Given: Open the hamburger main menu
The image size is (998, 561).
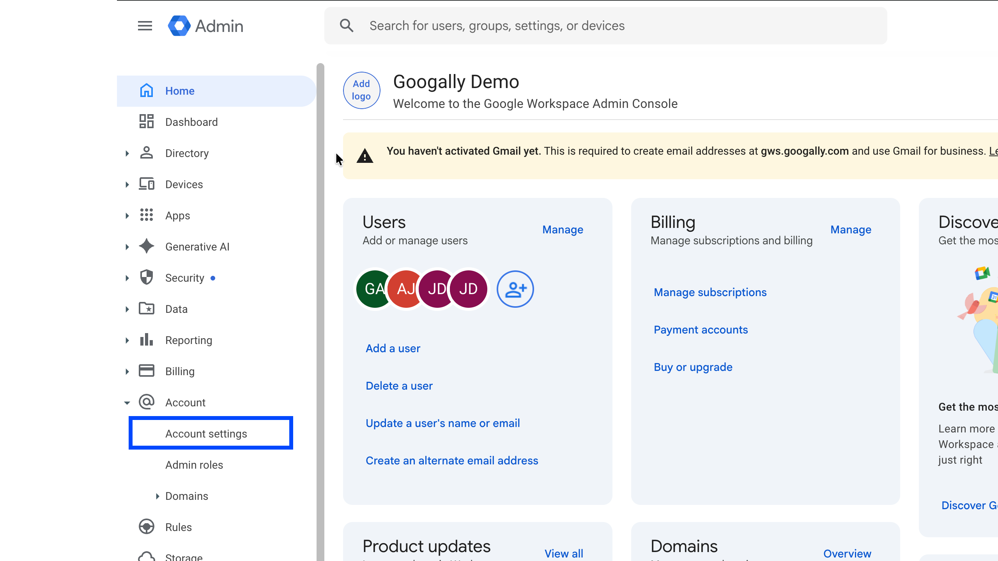Looking at the screenshot, I should [x=145, y=26].
